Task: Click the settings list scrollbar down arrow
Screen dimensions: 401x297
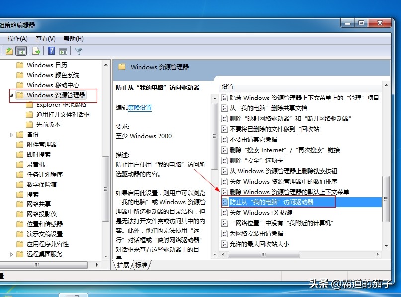Action: pos(386,246)
